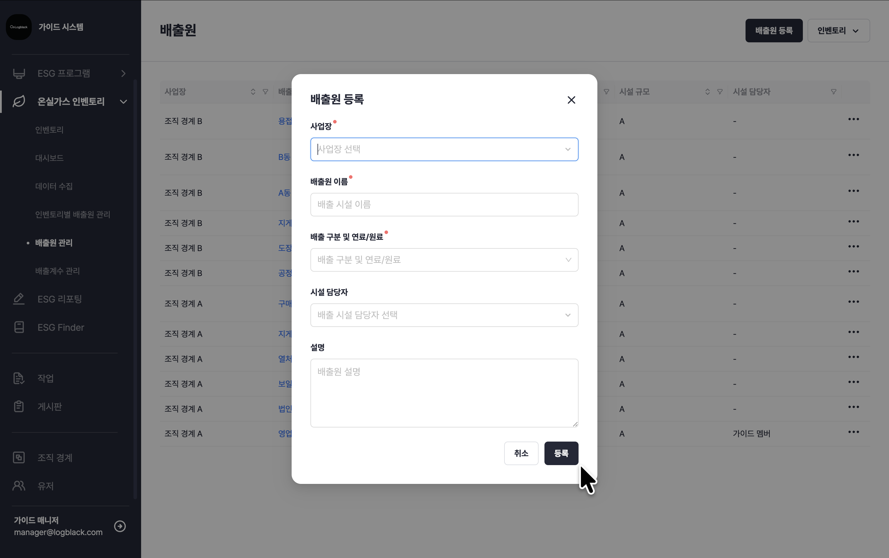This screenshot has width=889, height=558.
Task: Click the 유저 people icon
Action: point(19,486)
